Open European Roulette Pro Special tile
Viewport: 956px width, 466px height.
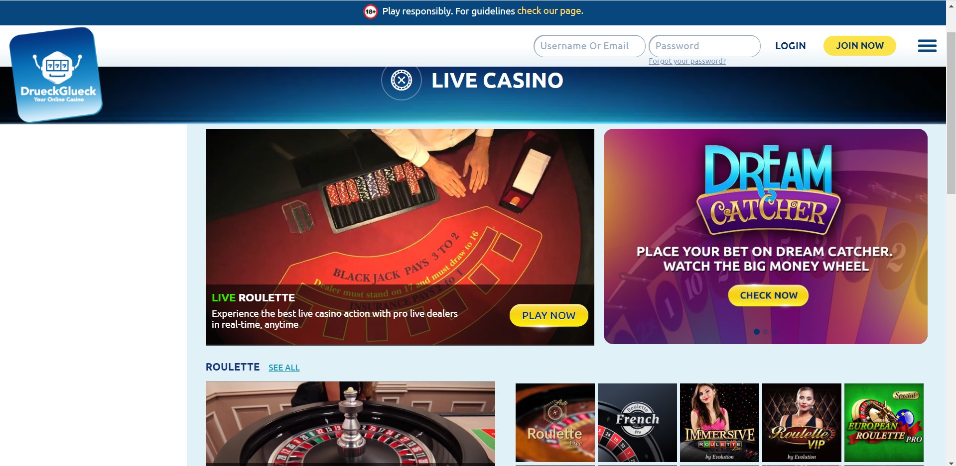pos(884,423)
